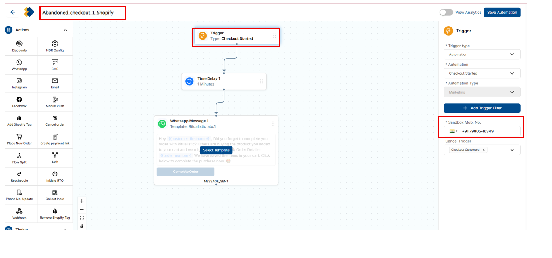The height and width of the screenshot is (258, 552).
Task: Click the Sandbox Mob. No. input
Action: point(482,131)
